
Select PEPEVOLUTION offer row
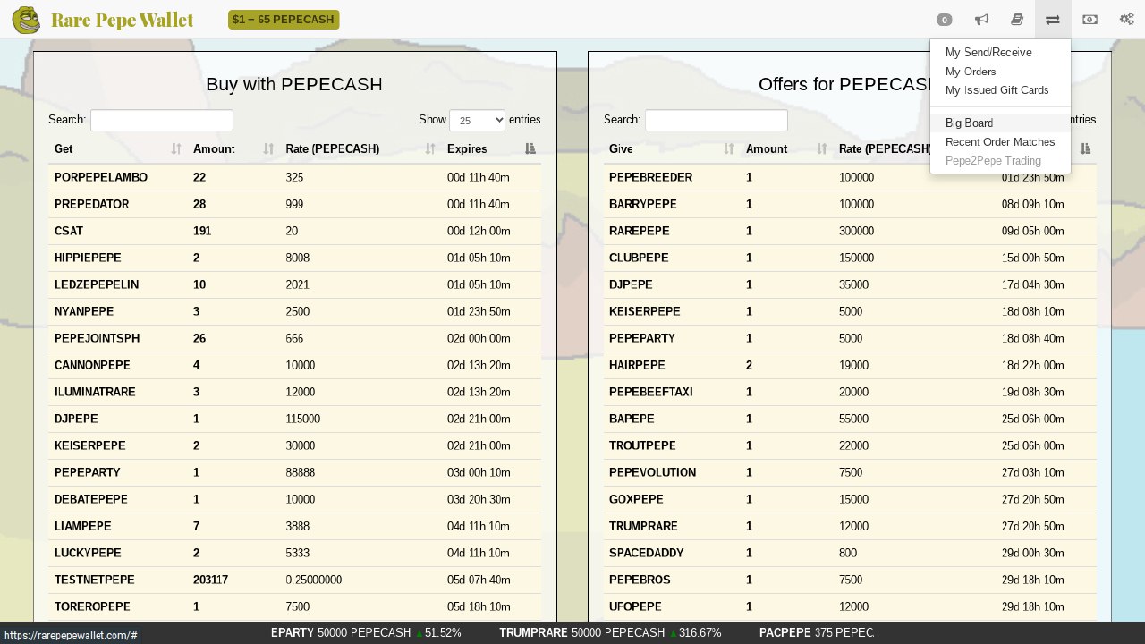[x=850, y=472]
